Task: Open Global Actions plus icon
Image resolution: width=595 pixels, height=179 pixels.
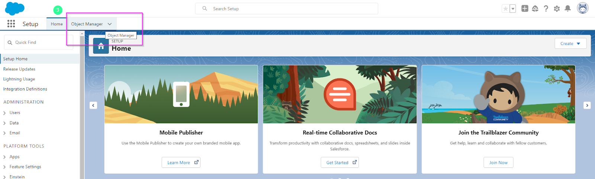Action: click(525, 9)
